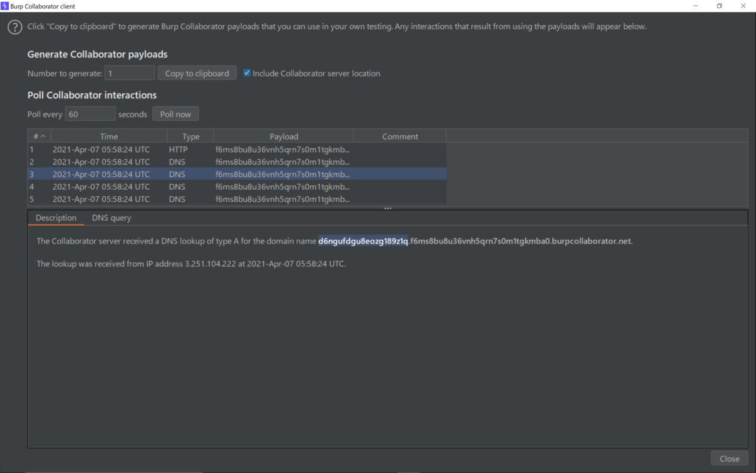The height and width of the screenshot is (473, 756).
Task: Click the HTTP type cell
Action: click(178, 149)
